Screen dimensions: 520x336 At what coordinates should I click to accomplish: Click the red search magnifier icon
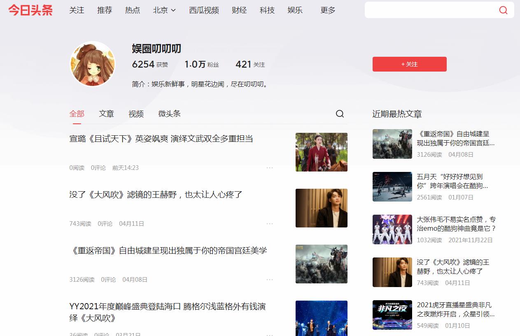pyautogui.click(x=503, y=10)
